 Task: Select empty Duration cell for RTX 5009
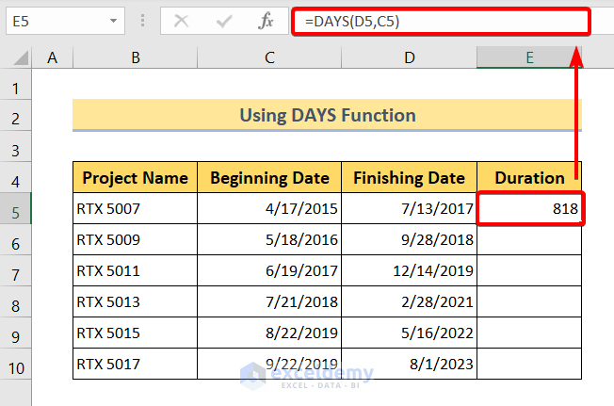coord(529,239)
